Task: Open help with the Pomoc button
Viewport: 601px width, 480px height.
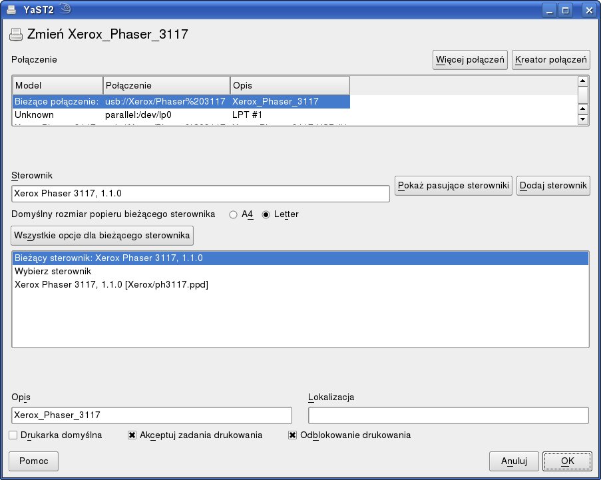Action: (33, 461)
